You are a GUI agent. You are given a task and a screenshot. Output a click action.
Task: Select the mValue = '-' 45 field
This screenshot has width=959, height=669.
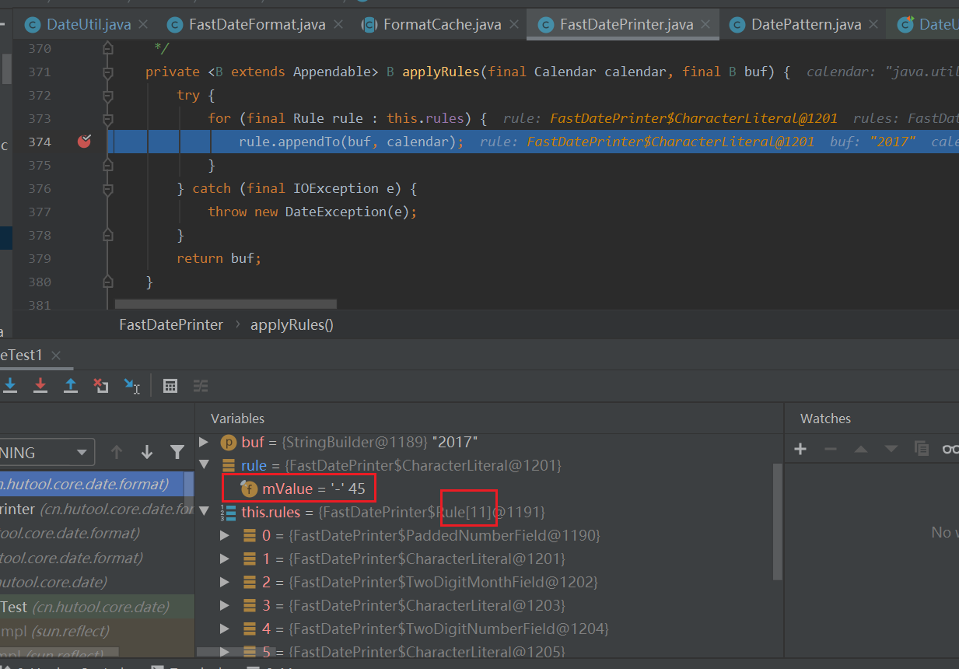pos(314,489)
